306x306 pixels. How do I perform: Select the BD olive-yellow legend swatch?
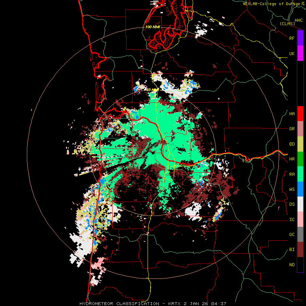pyautogui.click(x=300, y=144)
